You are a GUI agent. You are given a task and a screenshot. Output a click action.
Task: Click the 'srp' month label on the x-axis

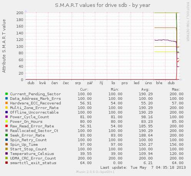point(78,83)
